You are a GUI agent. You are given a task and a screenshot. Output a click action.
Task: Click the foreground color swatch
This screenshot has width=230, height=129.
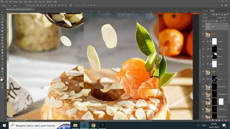1,80
